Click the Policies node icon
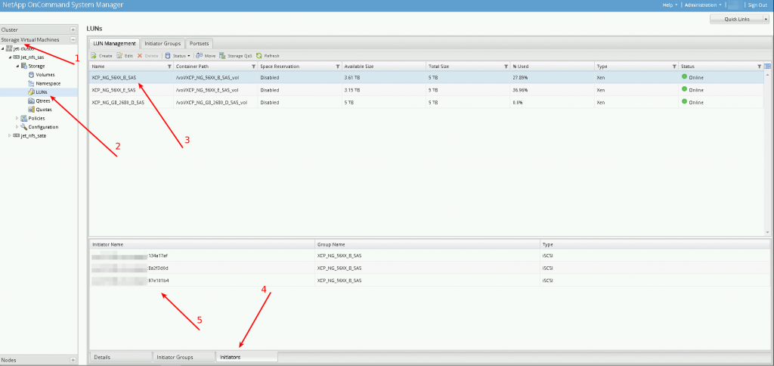Image resolution: width=774 pixels, height=366 pixels. click(23, 118)
